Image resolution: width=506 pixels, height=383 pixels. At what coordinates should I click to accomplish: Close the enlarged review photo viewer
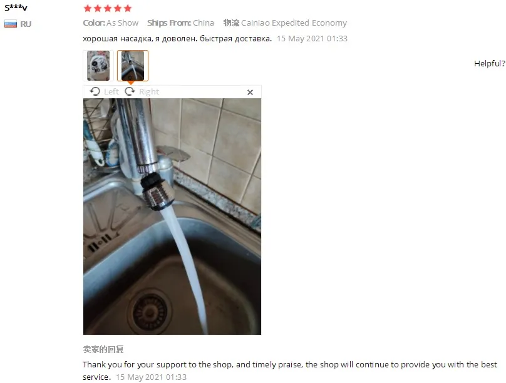click(250, 92)
